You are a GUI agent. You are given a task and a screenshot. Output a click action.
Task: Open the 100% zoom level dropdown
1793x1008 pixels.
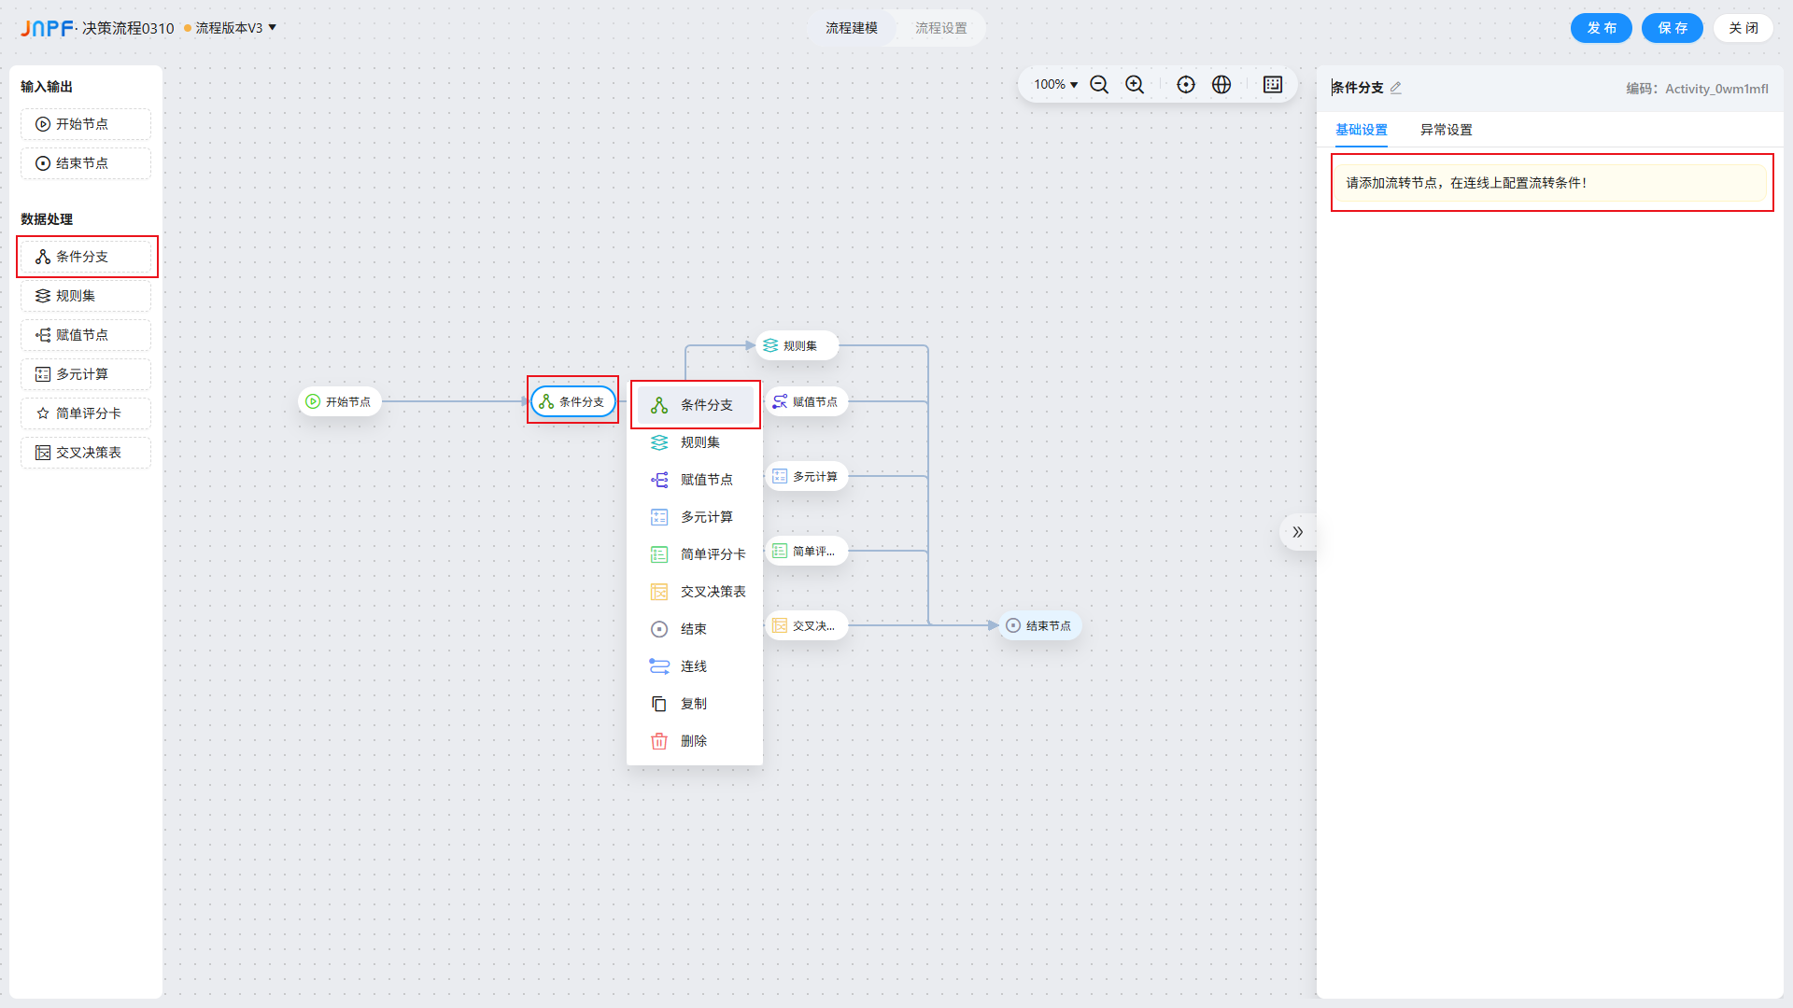click(1055, 85)
